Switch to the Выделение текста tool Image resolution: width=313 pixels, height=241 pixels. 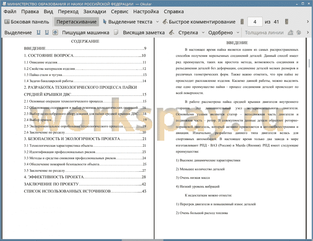[x=128, y=22]
